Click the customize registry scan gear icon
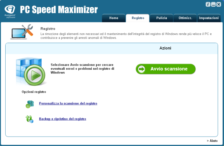Screen dimensions: 224x146 (30, 104)
